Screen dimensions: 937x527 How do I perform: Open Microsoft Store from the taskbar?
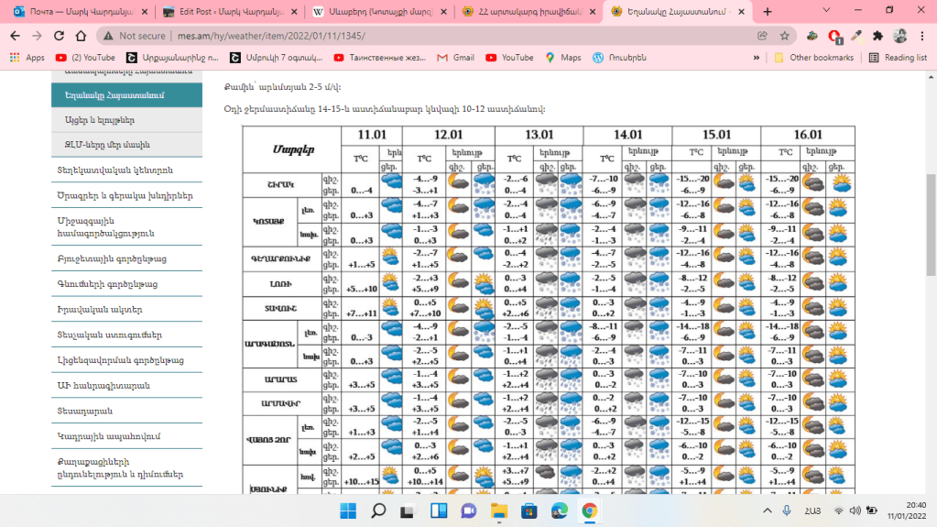(x=528, y=511)
